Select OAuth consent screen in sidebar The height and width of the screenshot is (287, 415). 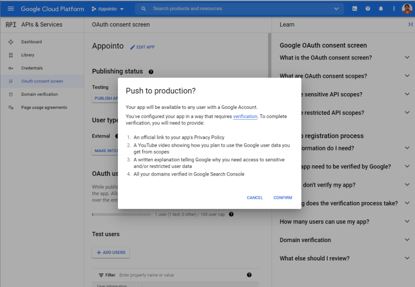[x=42, y=81]
